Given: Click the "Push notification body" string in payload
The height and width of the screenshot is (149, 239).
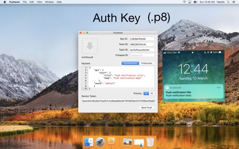Looking at the screenshot, I should point(127,78).
